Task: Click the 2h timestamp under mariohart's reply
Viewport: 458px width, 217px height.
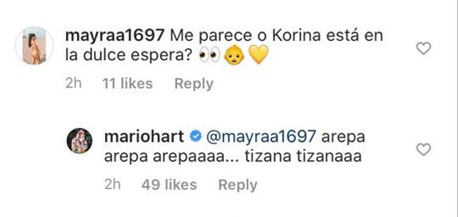Action: (x=113, y=185)
